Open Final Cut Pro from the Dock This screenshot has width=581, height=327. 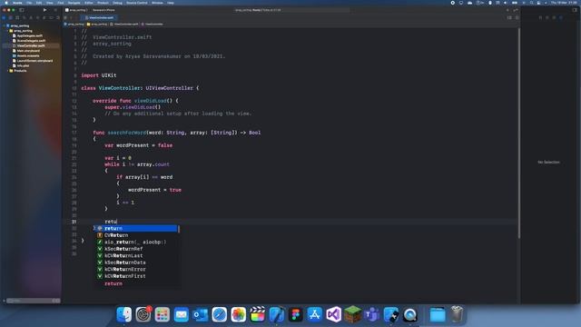tap(258, 315)
